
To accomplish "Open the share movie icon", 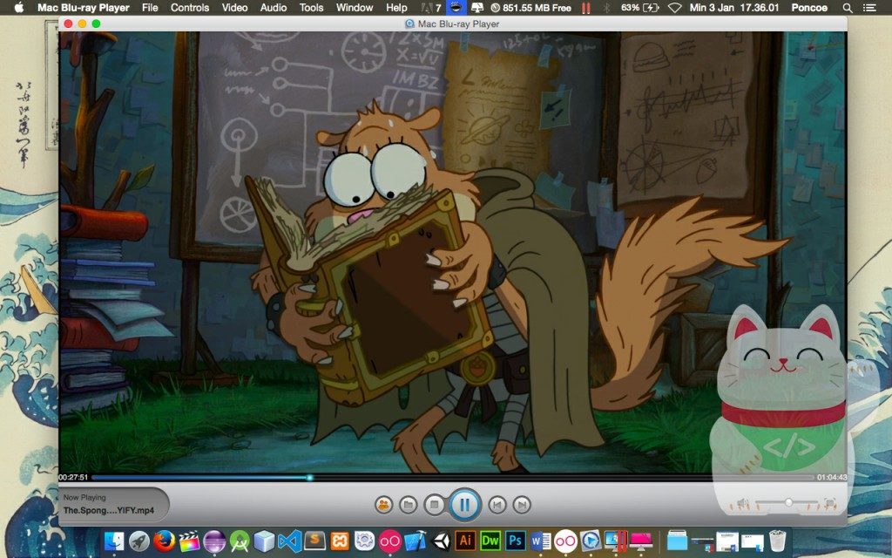I will (x=384, y=505).
